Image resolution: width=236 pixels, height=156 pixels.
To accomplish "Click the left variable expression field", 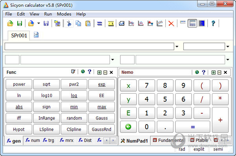I will coord(65,60).
